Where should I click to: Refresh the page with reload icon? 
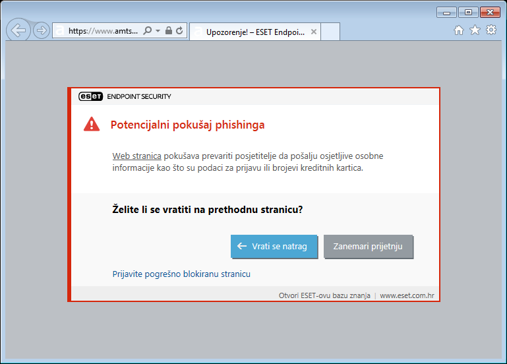179,31
